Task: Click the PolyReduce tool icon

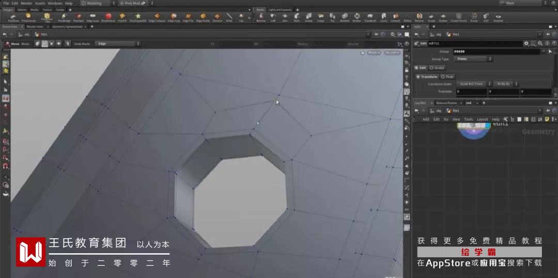Action: coord(108,18)
